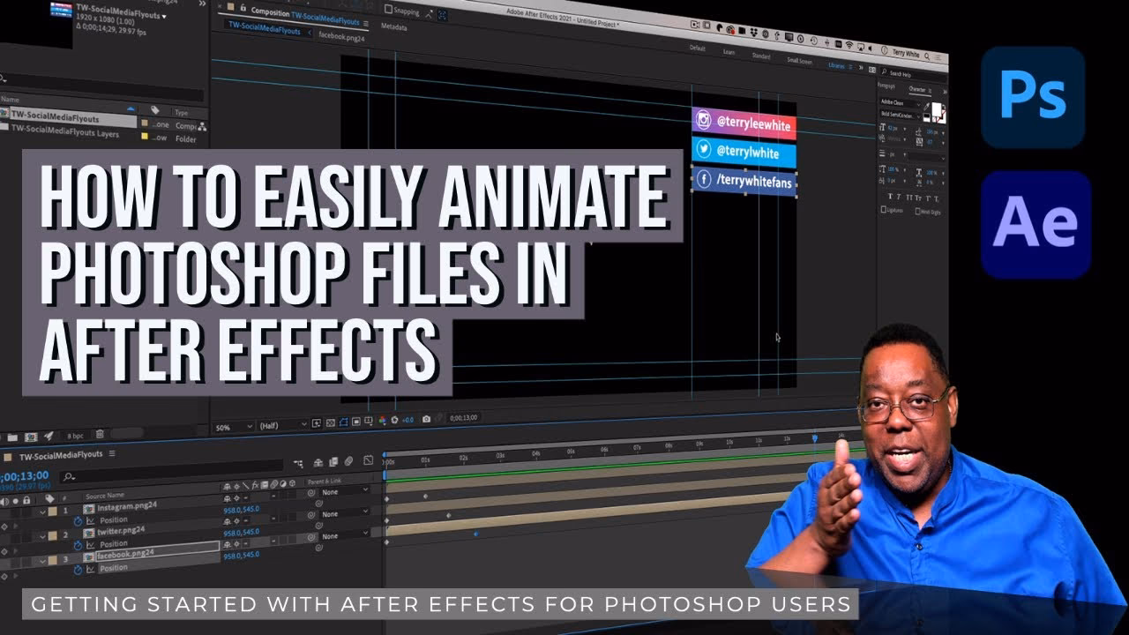Click the text fill color swatch in Character panel
Screen dimensions: 1129x635
(937, 108)
